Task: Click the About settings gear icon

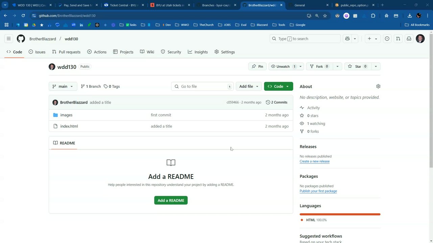Action: pyautogui.click(x=378, y=86)
